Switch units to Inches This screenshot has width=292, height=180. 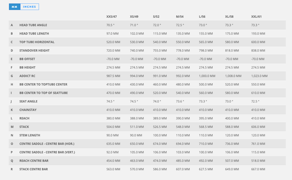29,7
